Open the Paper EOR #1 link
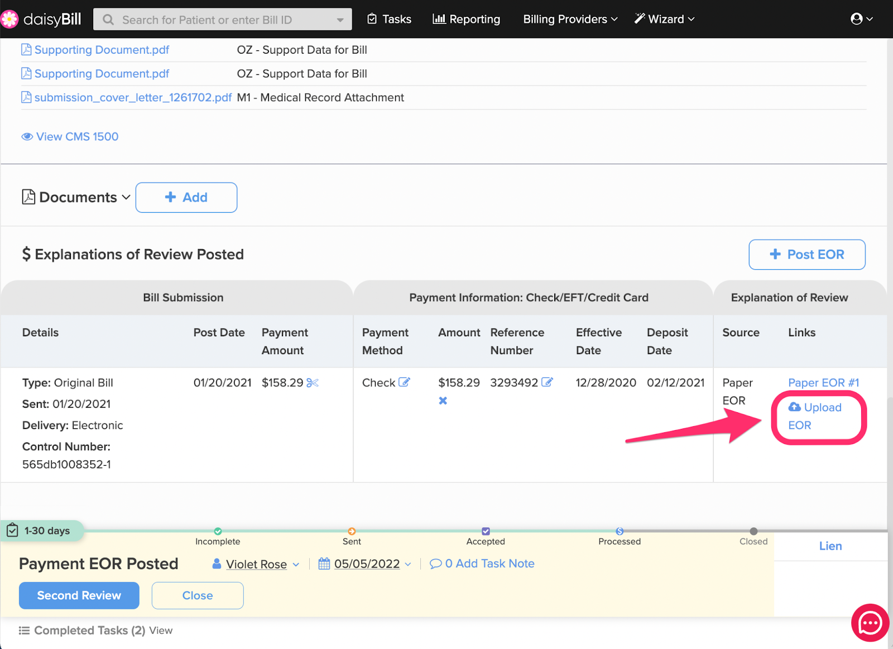The height and width of the screenshot is (649, 893). pyautogui.click(x=823, y=383)
